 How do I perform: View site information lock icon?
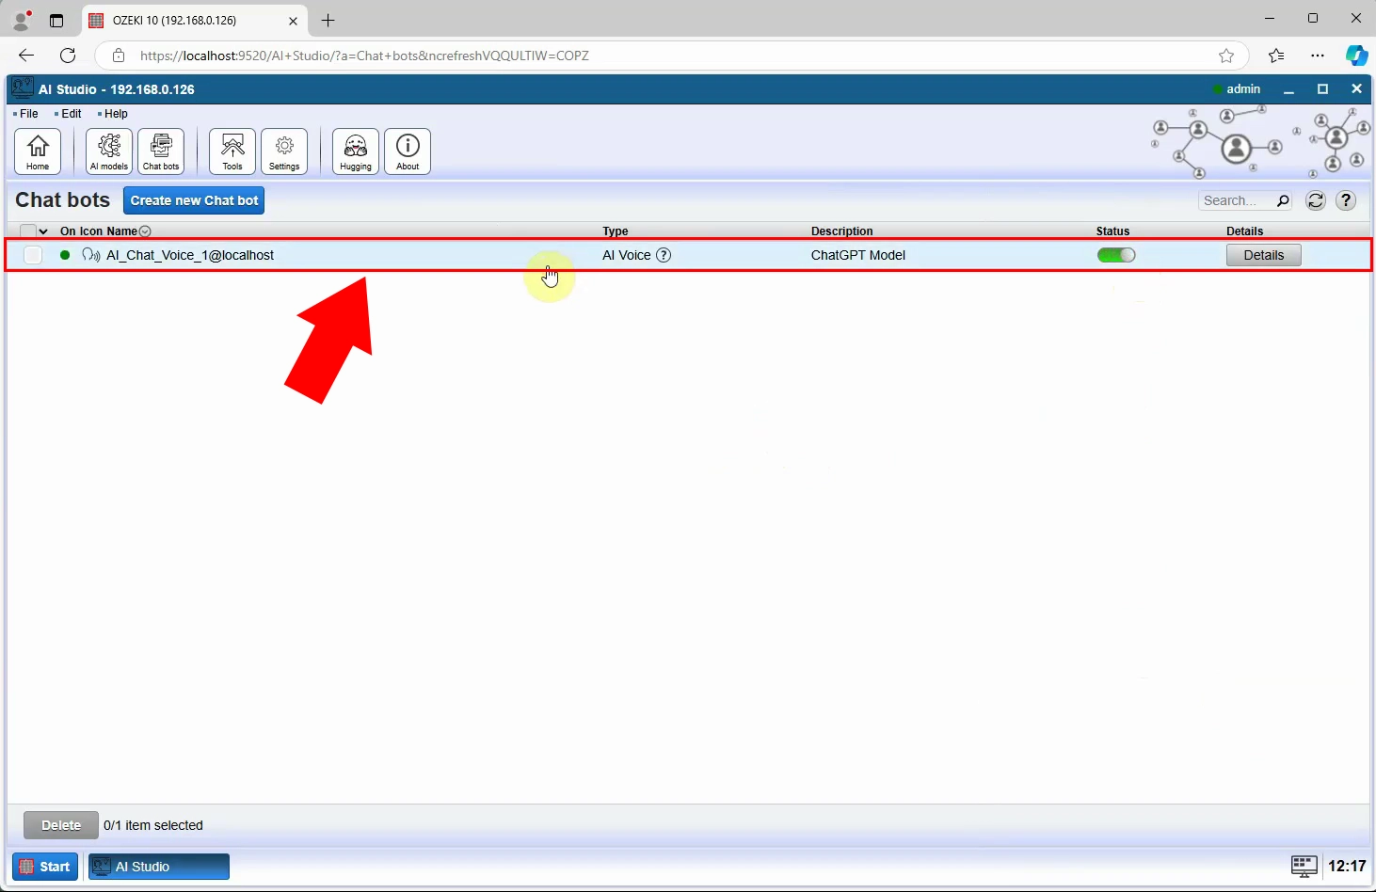[x=119, y=56]
